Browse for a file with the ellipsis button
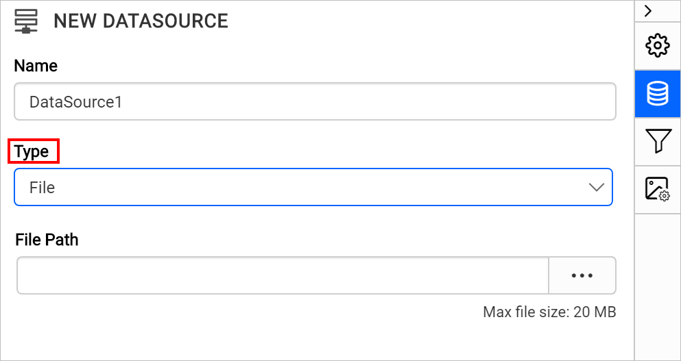 point(582,275)
